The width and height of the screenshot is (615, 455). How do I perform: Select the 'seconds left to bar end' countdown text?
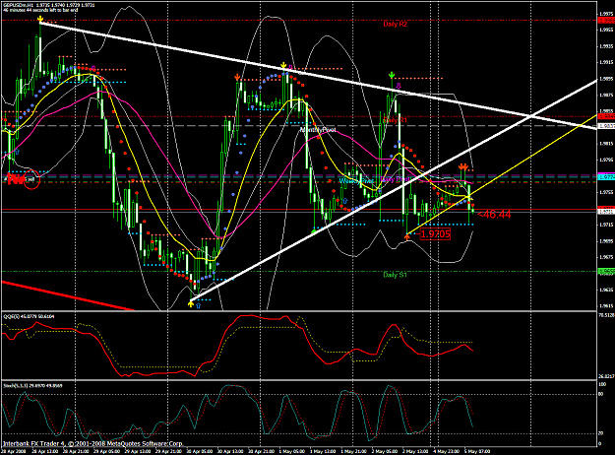[40, 10]
